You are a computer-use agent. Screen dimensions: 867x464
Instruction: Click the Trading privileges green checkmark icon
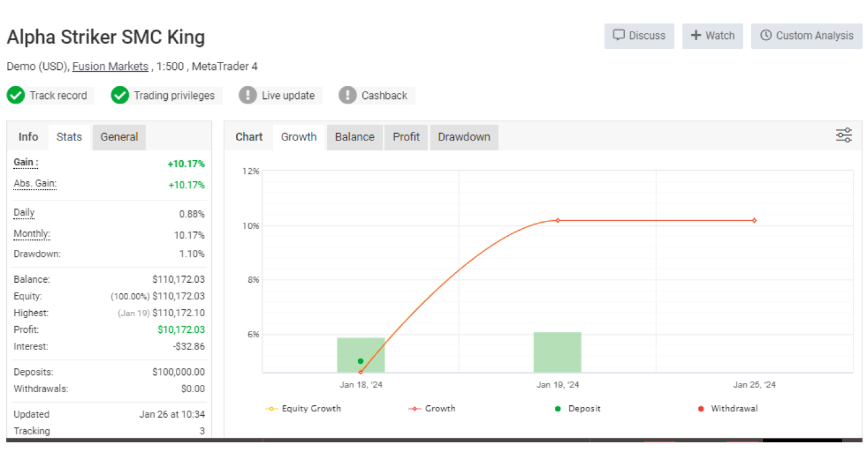(120, 95)
